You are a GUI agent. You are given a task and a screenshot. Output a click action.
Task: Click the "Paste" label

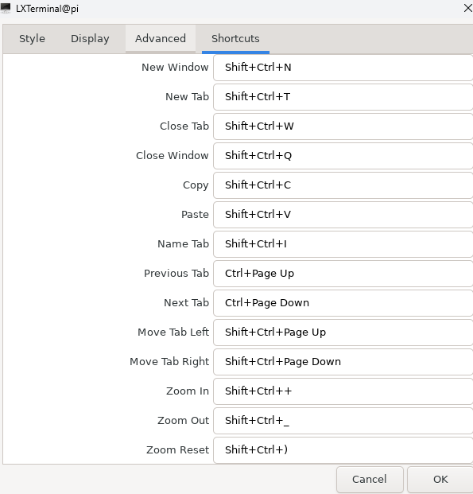tap(195, 215)
